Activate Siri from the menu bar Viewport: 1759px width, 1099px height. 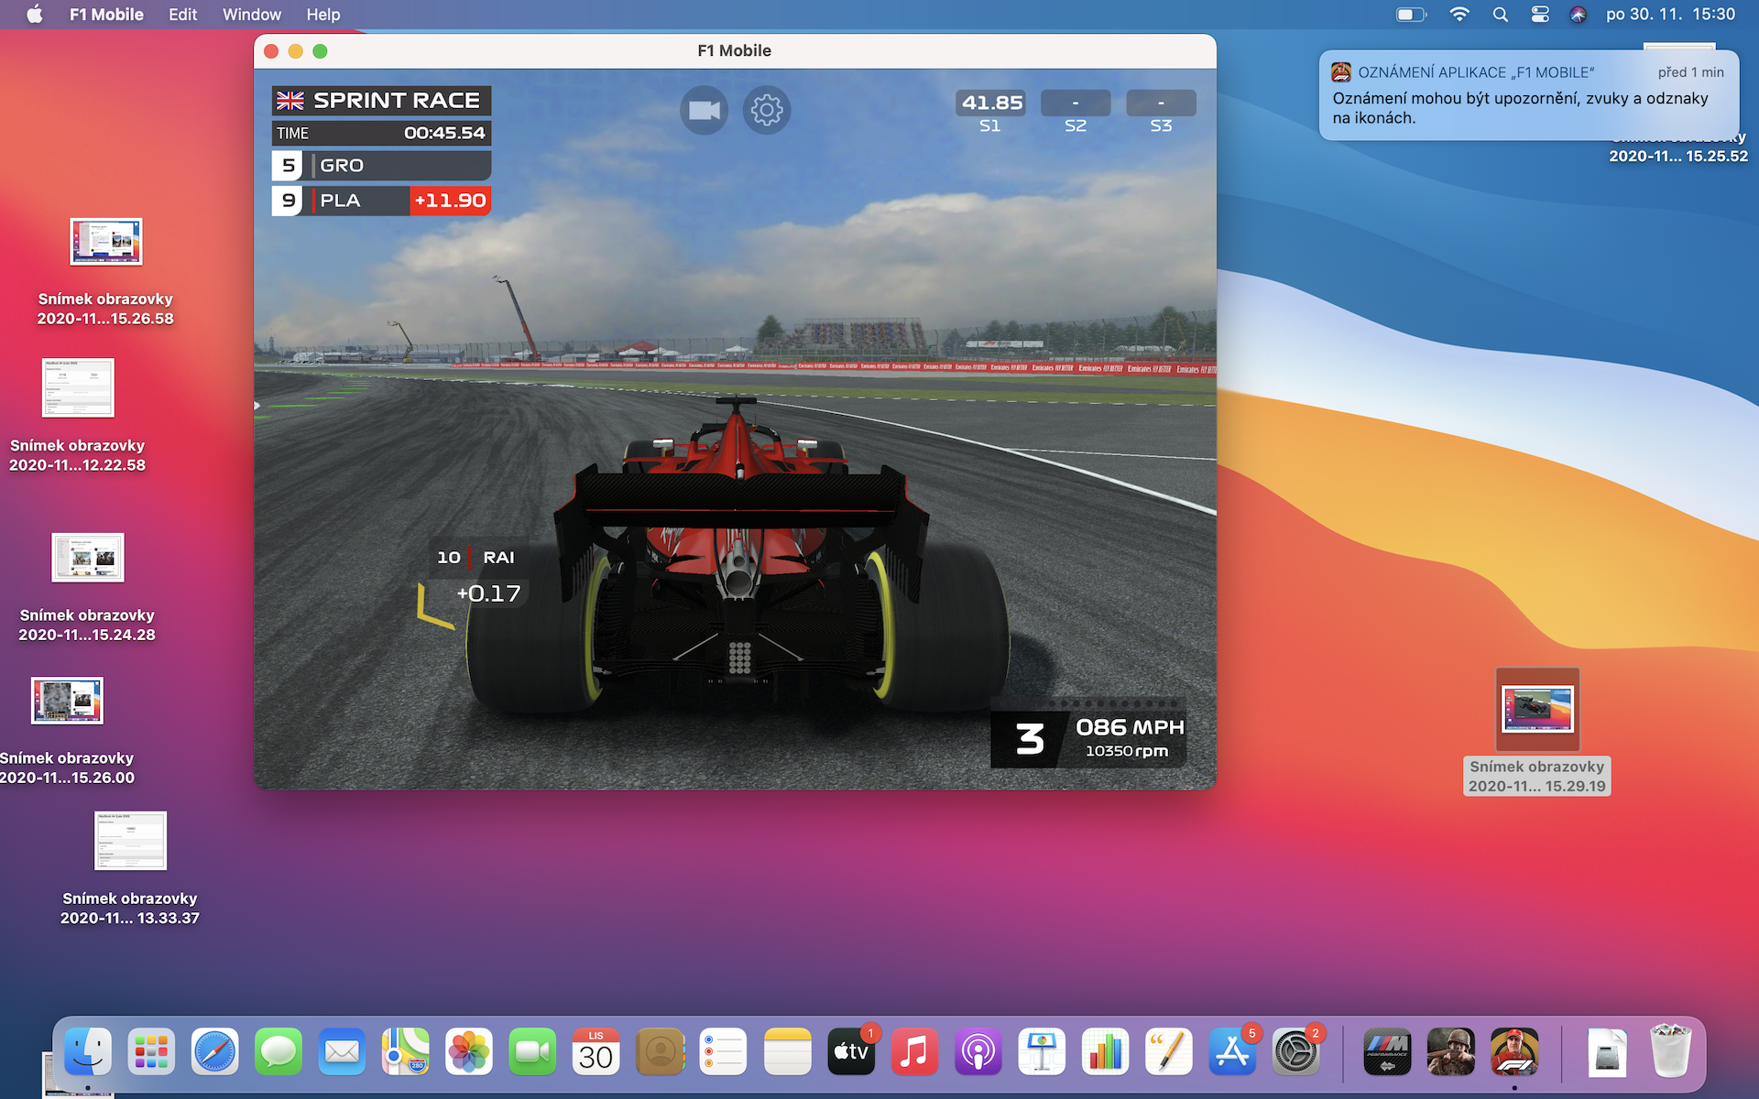pyautogui.click(x=1578, y=15)
